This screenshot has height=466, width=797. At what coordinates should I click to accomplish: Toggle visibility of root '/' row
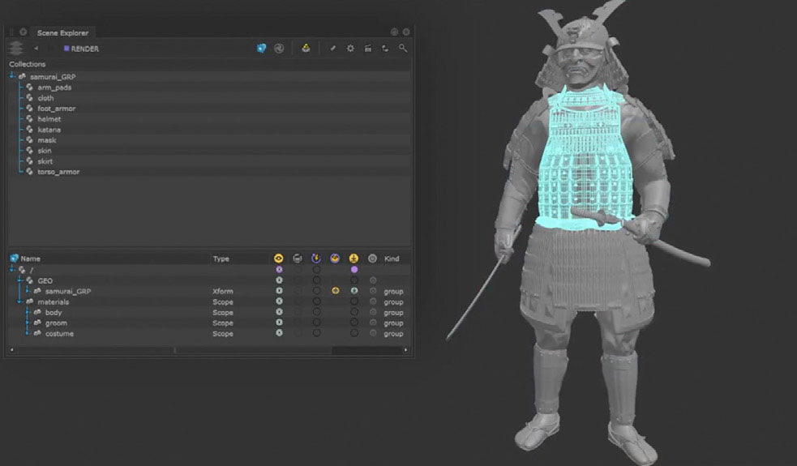pyautogui.click(x=279, y=269)
